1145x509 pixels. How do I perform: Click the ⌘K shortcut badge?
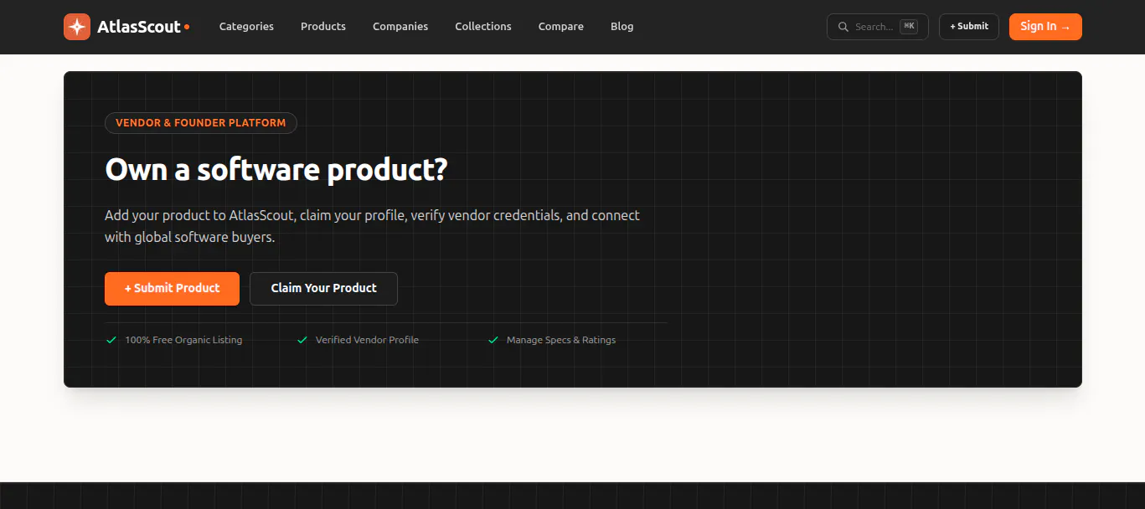coord(909,27)
